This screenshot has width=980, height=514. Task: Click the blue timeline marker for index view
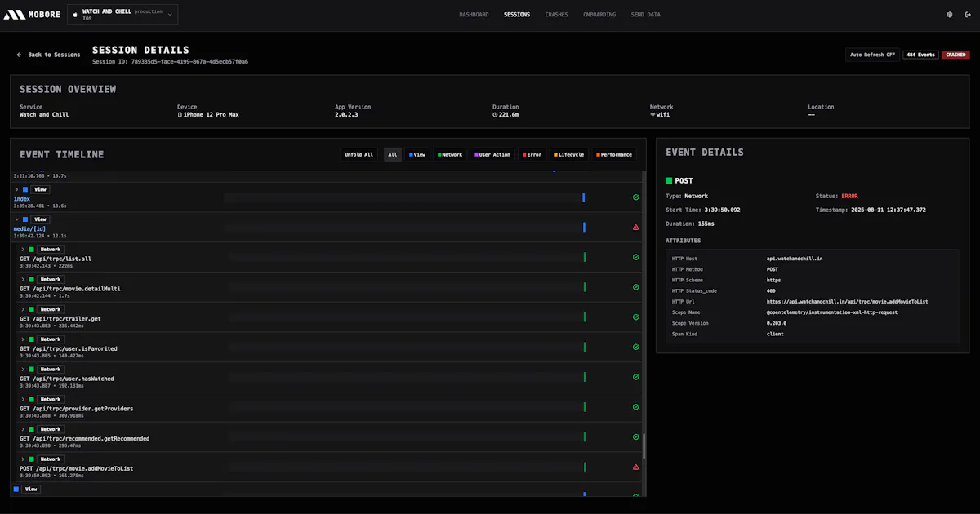(584, 197)
